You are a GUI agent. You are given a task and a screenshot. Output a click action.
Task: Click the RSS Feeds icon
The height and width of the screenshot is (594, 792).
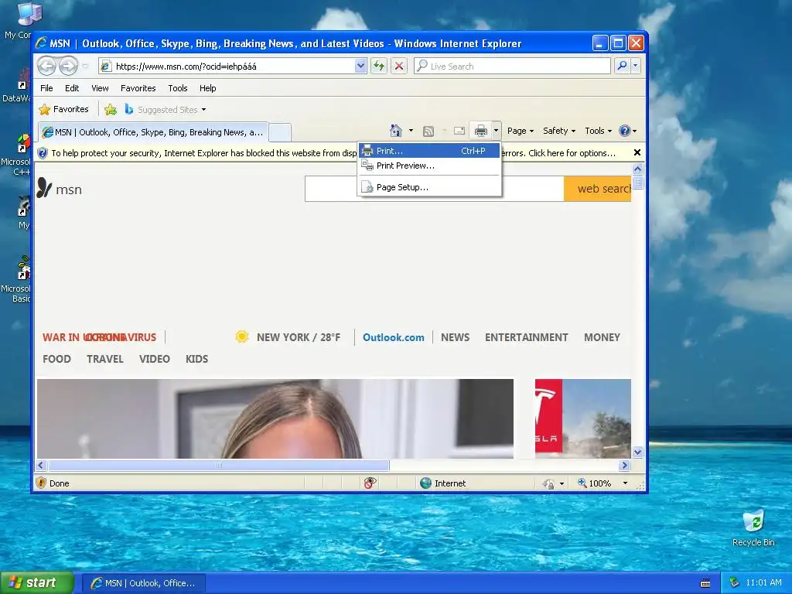(428, 131)
